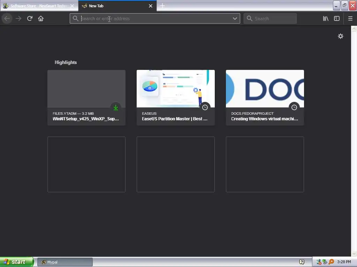Click the green download arrow on WinNTSetup card
This screenshot has height=267, width=357.
pos(116,107)
